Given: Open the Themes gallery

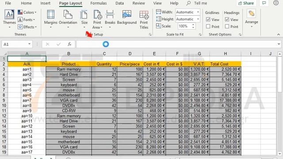Looking at the screenshot, I should pos(9,19).
